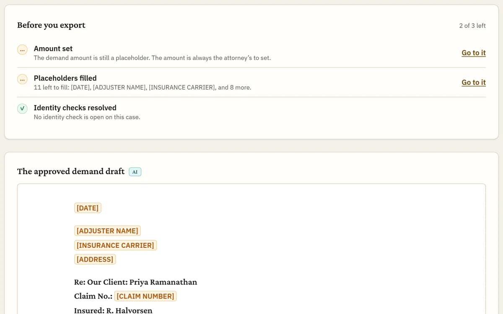The height and width of the screenshot is (314, 503).
Task: Click the '2 of 3 left' counter
Action: click(472, 26)
